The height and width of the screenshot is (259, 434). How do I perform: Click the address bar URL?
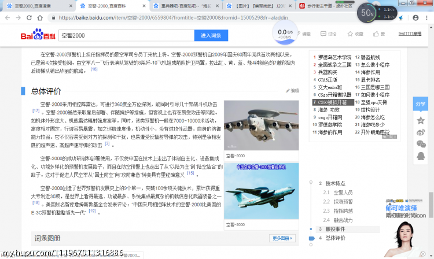click(x=173, y=18)
